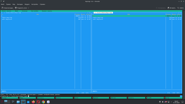Click right panel highlighted path title
Screen dimensions: 185x104
coord(103,13)
